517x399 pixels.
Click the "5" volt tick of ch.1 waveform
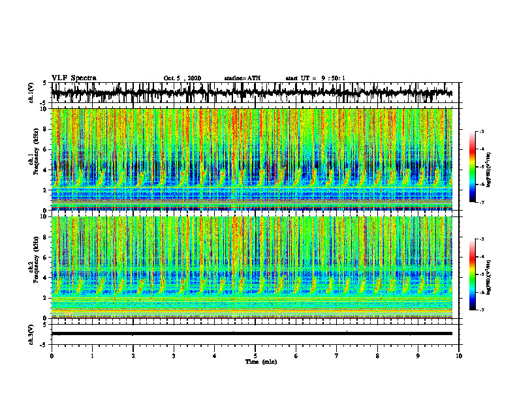[x=44, y=83]
